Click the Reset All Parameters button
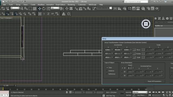 [x=154, y=81]
